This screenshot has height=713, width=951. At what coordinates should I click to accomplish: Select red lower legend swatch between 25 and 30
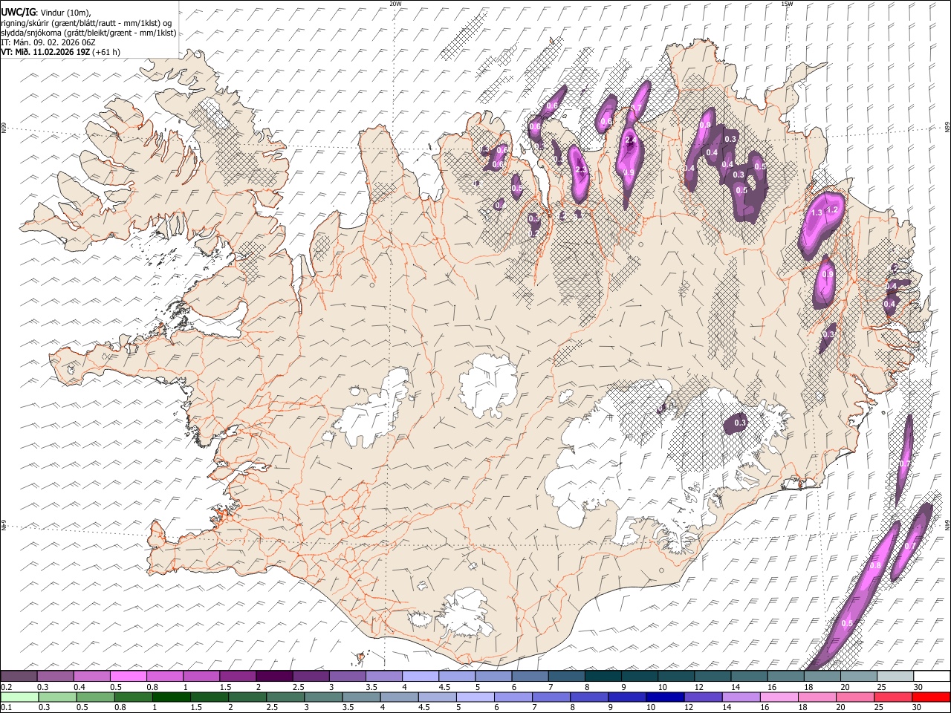click(x=892, y=697)
